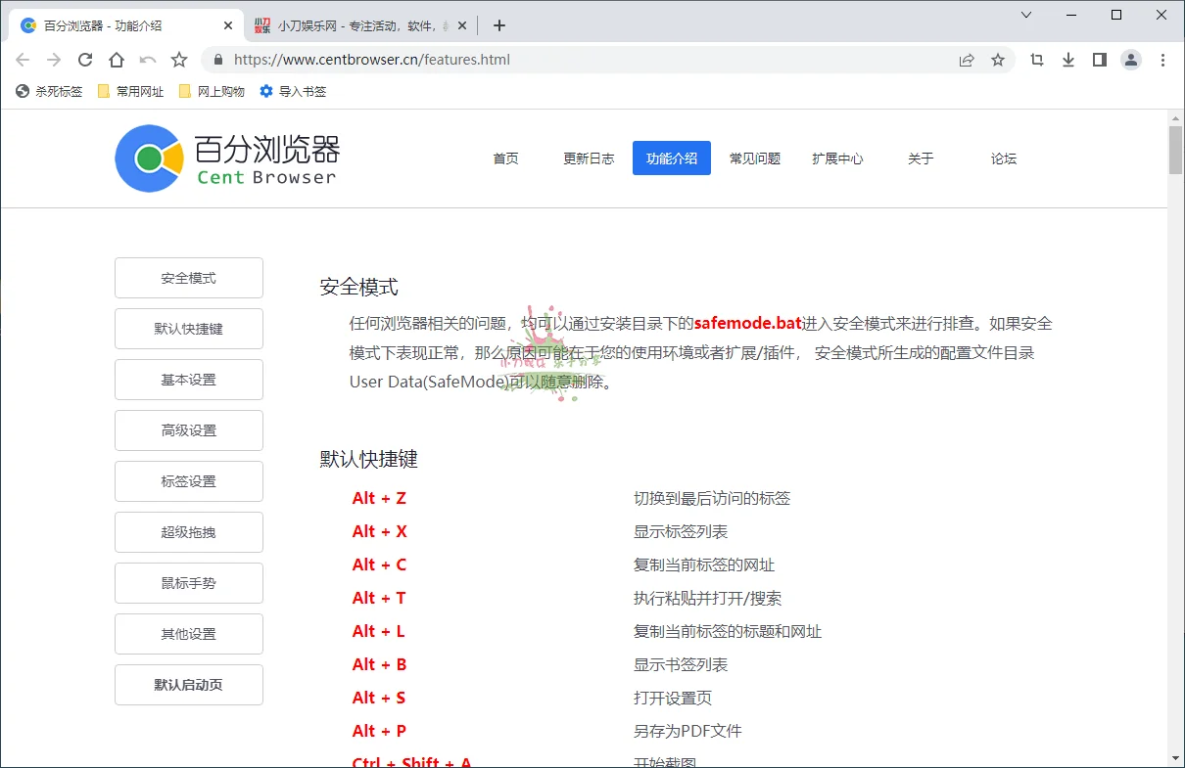Viewport: 1185px width, 768px height.
Task: Open the browser profile avatar
Action: click(x=1131, y=60)
